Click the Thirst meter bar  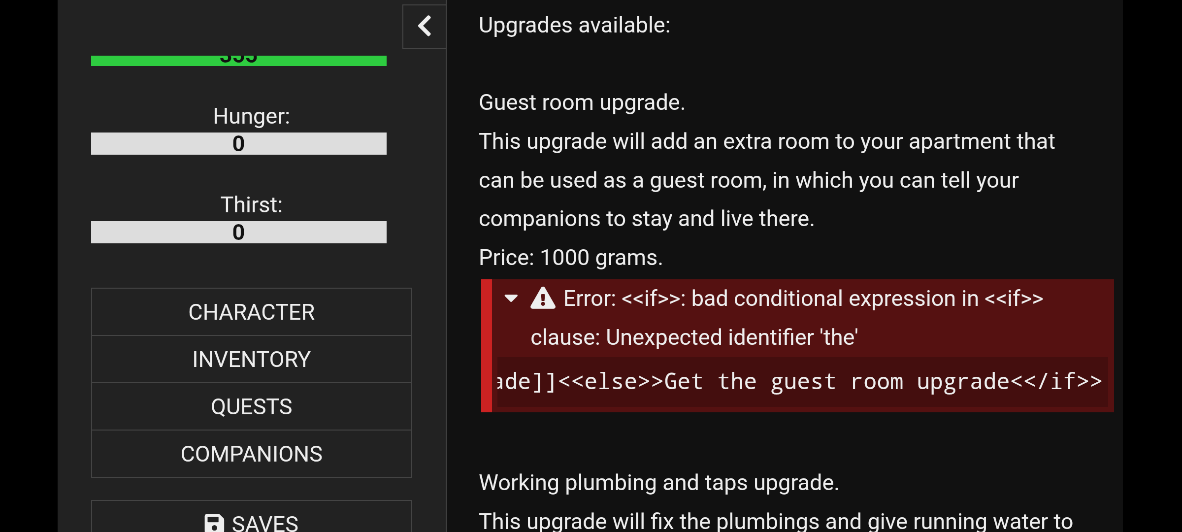pos(238,233)
